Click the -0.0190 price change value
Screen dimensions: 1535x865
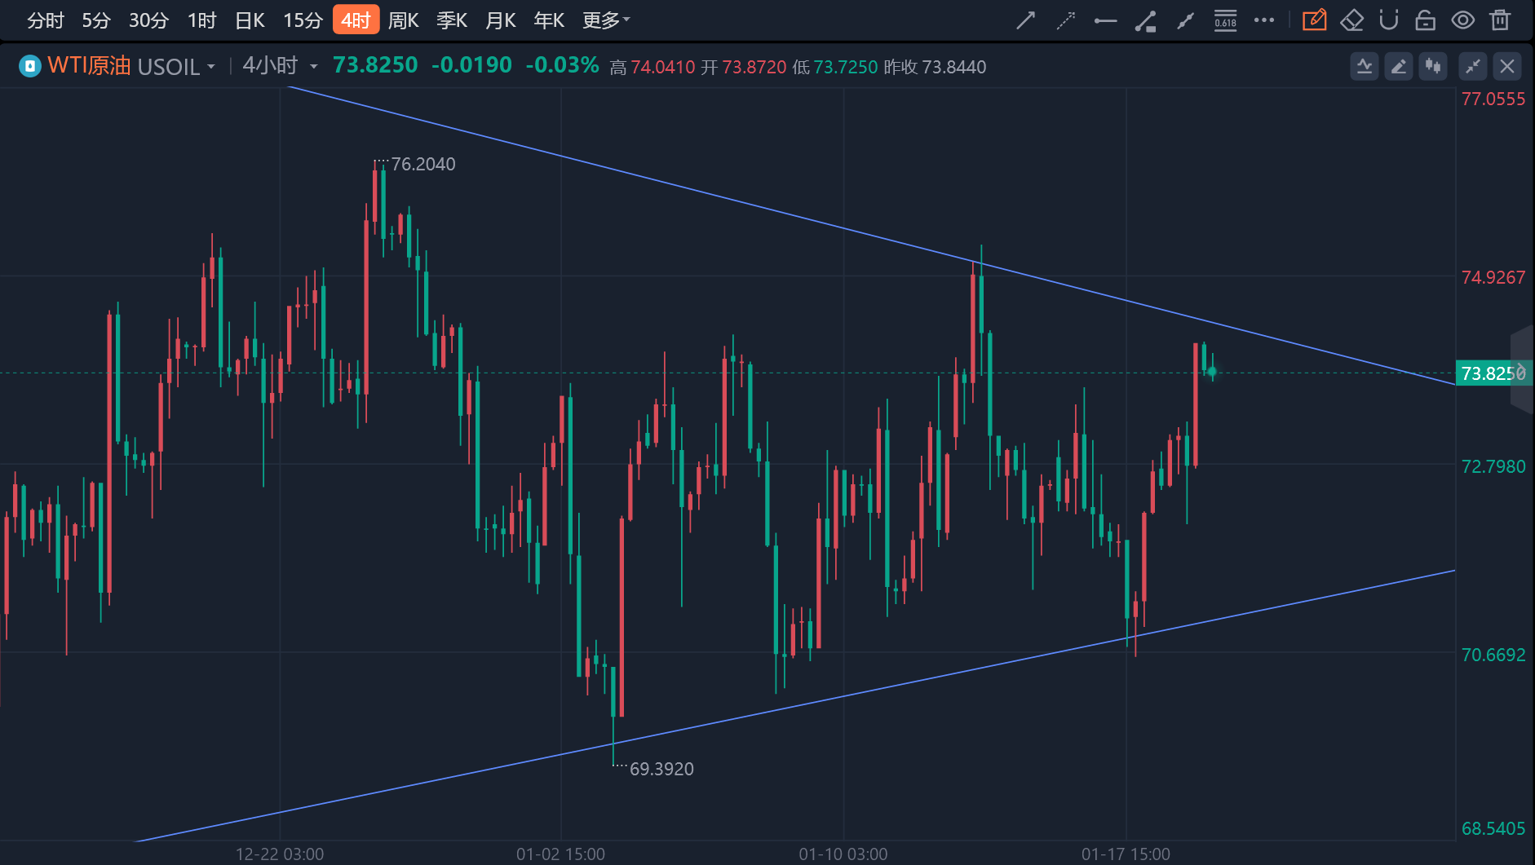[x=471, y=65]
